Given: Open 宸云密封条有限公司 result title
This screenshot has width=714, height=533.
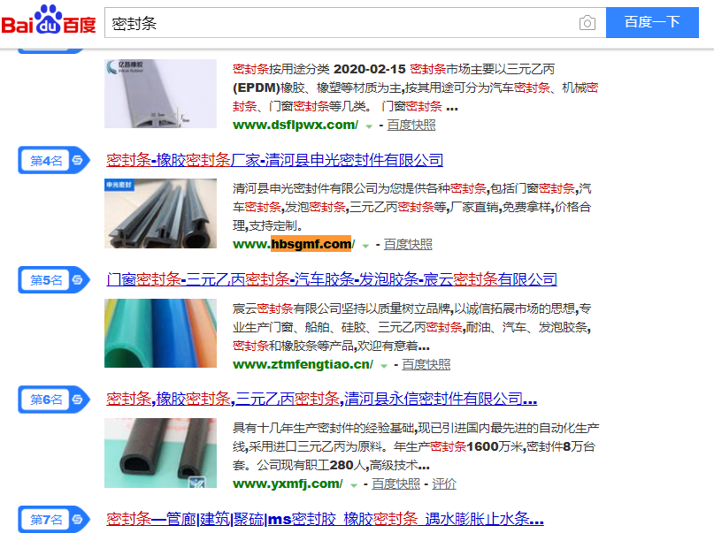Looking at the screenshot, I should click(x=332, y=279).
